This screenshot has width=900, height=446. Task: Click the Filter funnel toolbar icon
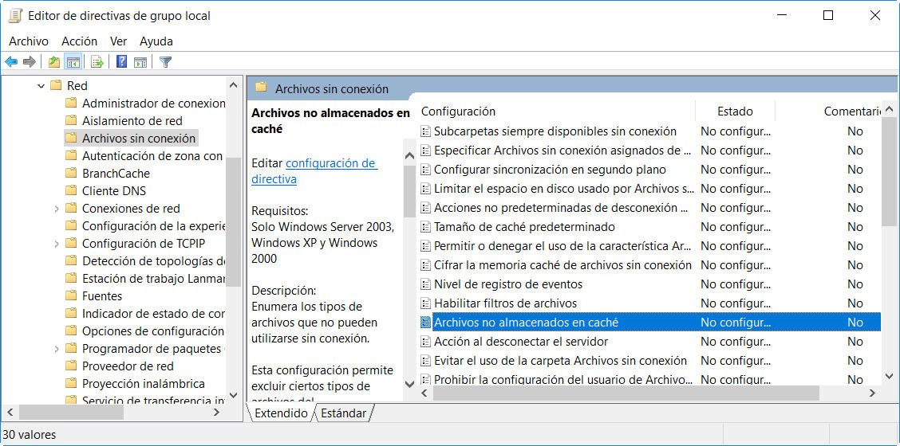click(x=166, y=62)
